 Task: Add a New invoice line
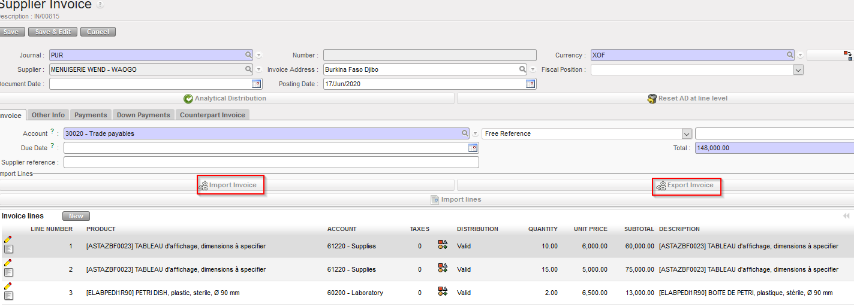76,216
